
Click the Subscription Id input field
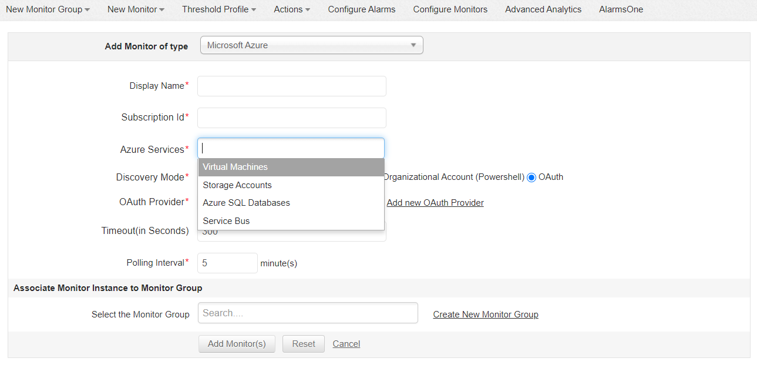click(x=292, y=118)
